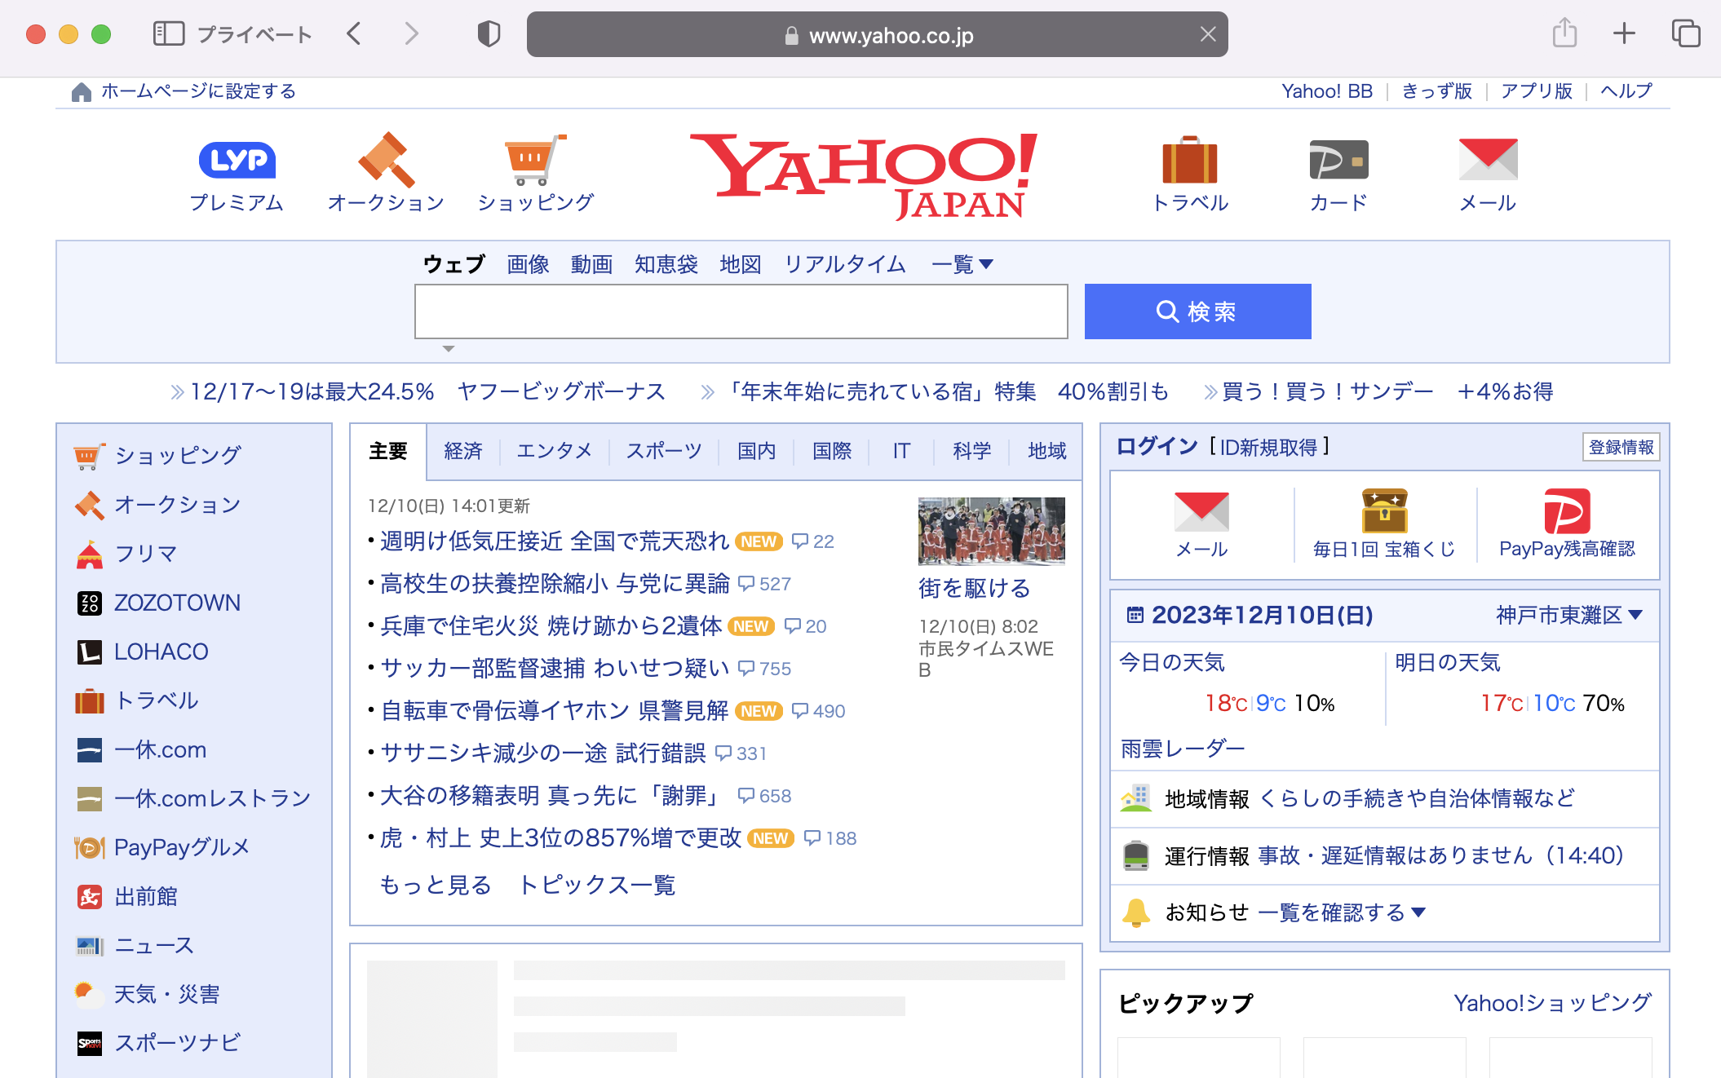Image resolution: width=1721 pixels, height=1078 pixels.
Task: Open the Travel suitcase icon in header
Action: tap(1190, 160)
